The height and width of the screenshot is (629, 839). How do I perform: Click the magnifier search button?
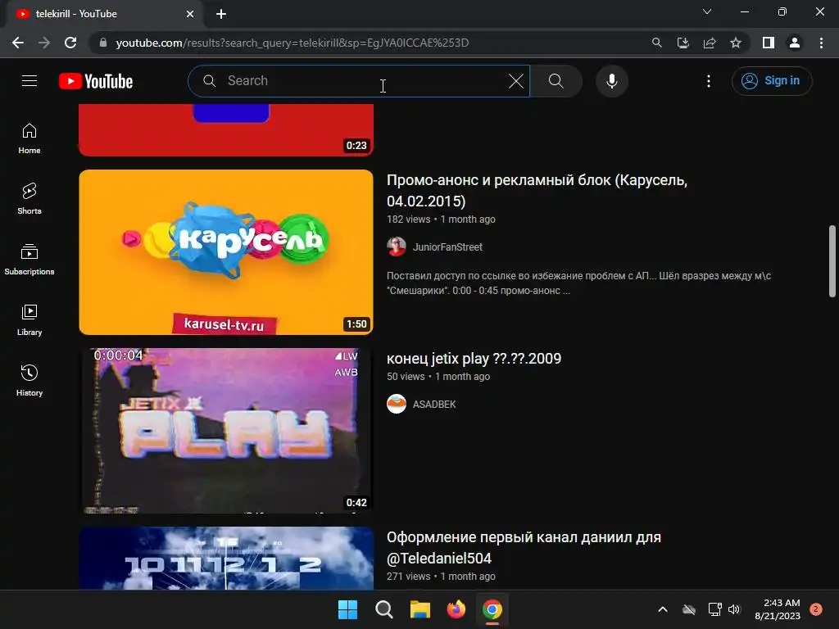click(x=556, y=81)
